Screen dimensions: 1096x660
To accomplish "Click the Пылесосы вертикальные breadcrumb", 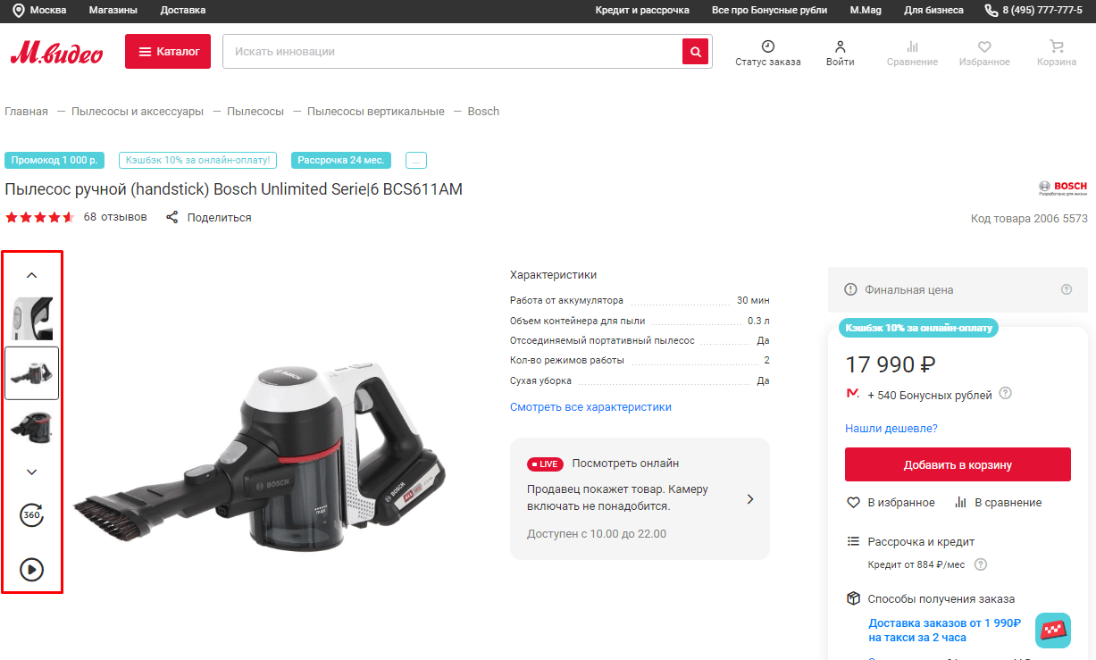I will point(376,112).
